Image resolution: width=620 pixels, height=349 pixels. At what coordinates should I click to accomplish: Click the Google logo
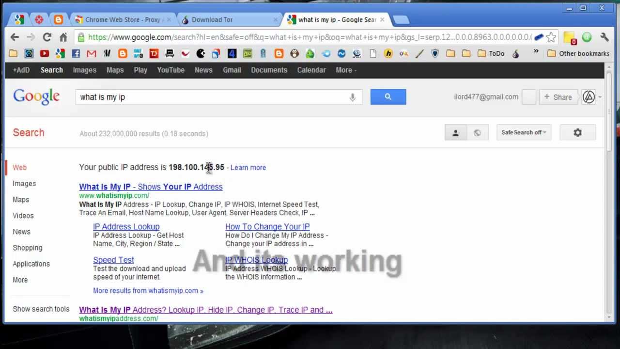[36, 96]
